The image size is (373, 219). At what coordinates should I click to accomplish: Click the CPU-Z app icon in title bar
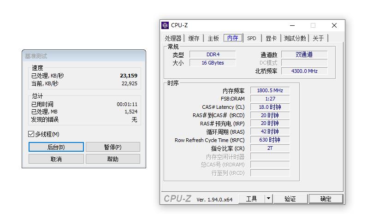click(165, 25)
